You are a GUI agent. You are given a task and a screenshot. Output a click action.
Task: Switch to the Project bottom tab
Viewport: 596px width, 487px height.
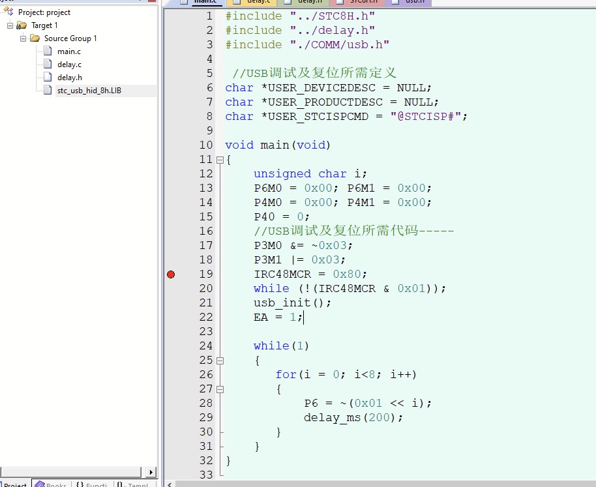click(15, 484)
